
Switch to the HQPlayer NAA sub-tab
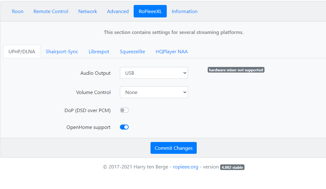coord(172,52)
